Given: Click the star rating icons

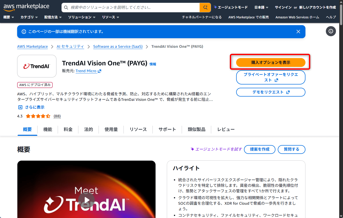Looking at the screenshot, I should point(38,116).
